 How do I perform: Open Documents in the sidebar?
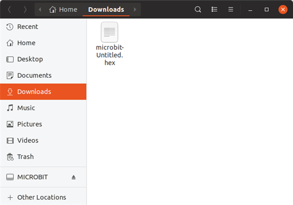(x=43, y=75)
